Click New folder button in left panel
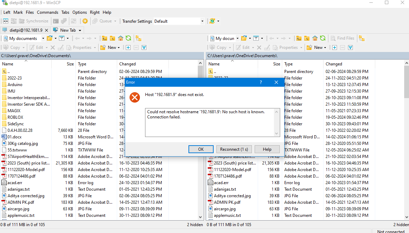Image resolution: width=409 pixels, height=233 pixels. [110, 47]
